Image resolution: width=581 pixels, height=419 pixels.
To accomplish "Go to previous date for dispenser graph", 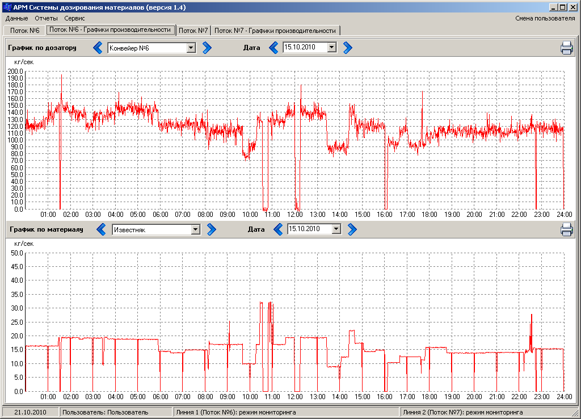I will (273, 48).
